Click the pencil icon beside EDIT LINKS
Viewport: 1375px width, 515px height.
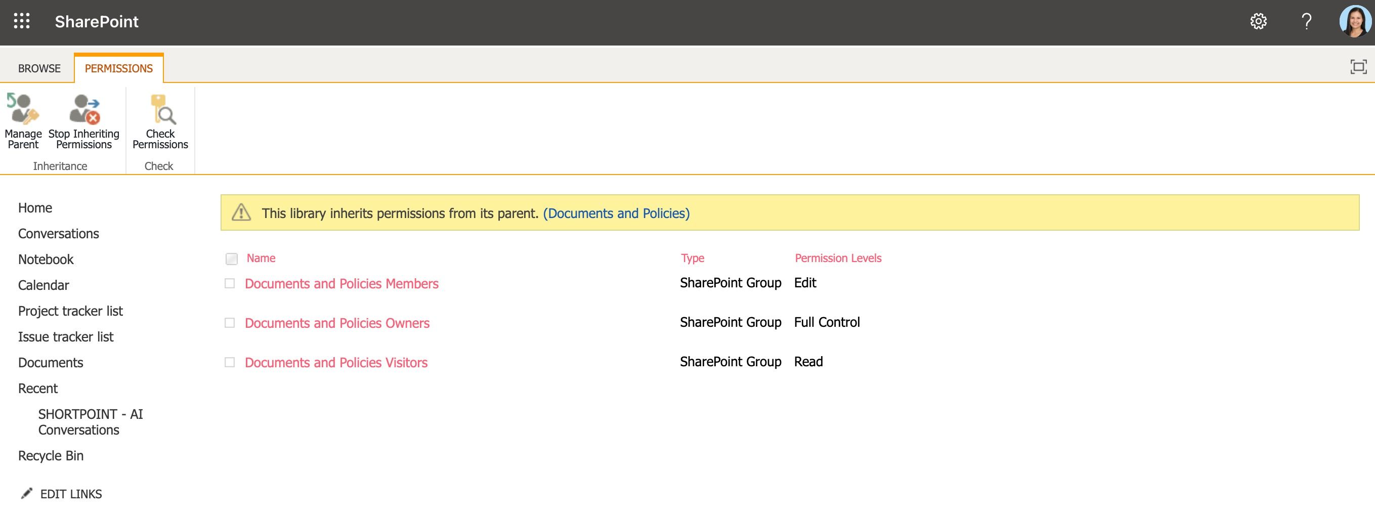(26, 494)
